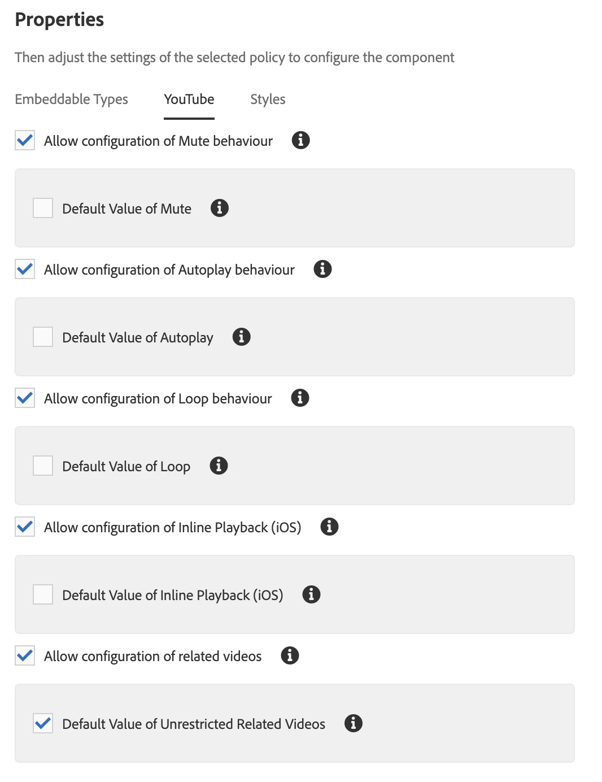Select the YouTube tab
The image size is (602, 782).
point(189,99)
